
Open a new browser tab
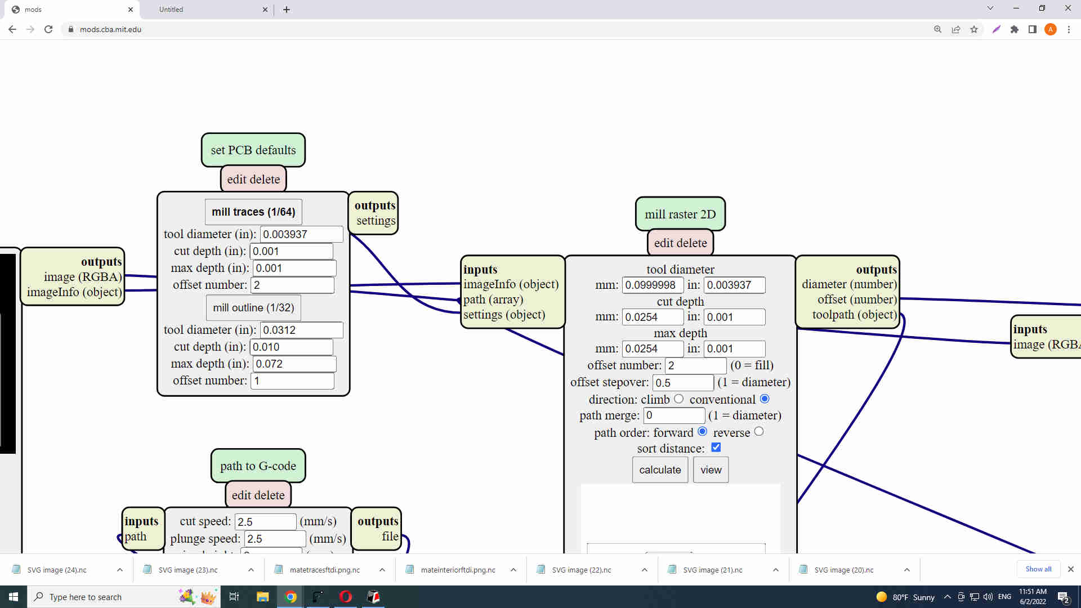point(287,10)
